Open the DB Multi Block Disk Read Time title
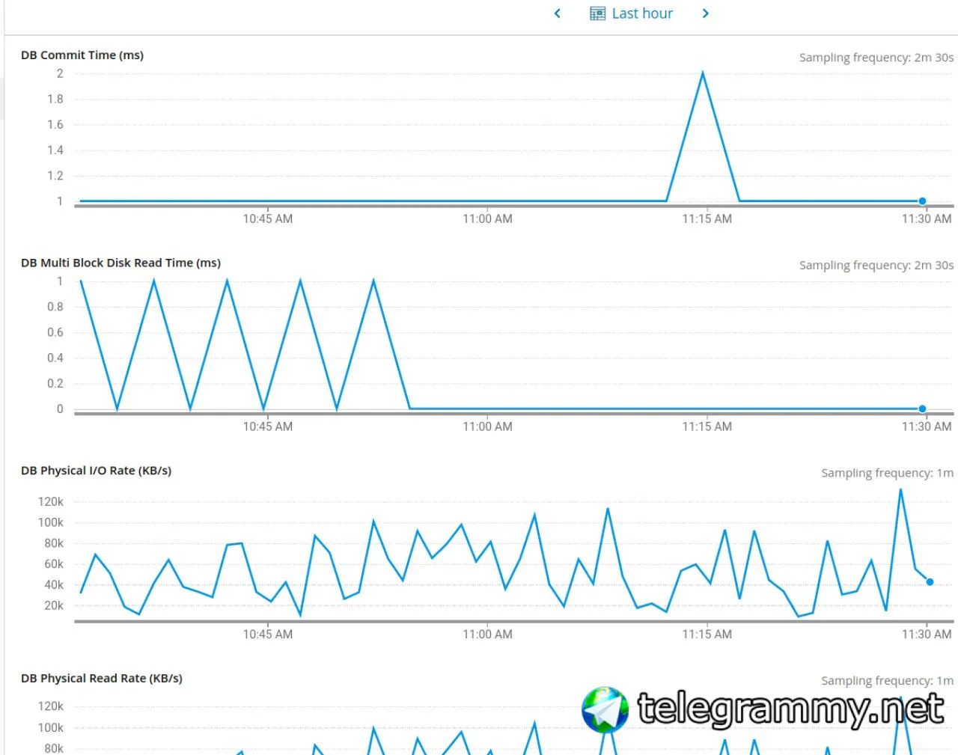This screenshot has height=755, width=958. pos(120,263)
